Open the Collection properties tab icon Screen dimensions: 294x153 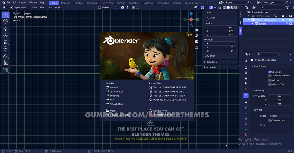[246, 95]
